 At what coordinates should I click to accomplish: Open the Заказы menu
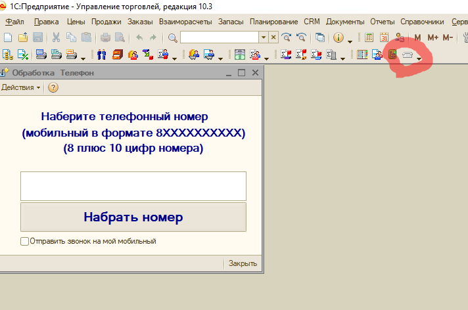coord(140,22)
